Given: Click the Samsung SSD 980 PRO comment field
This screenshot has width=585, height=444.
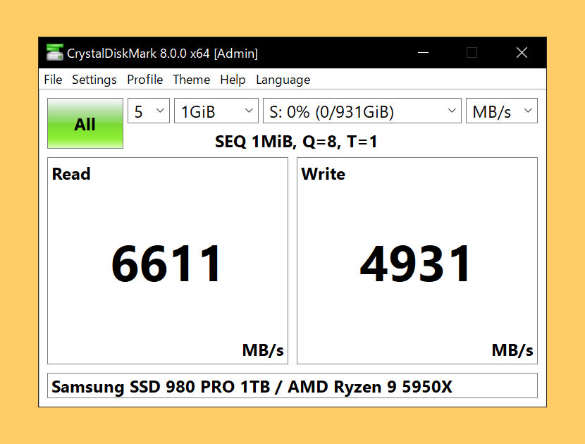Looking at the screenshot, I should tap(292, 386).
